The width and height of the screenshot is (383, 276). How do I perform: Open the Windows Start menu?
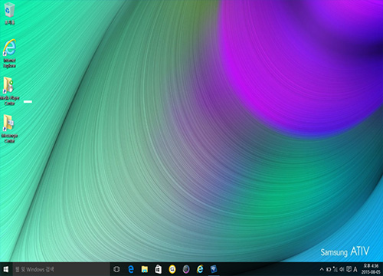coord(5,269)
